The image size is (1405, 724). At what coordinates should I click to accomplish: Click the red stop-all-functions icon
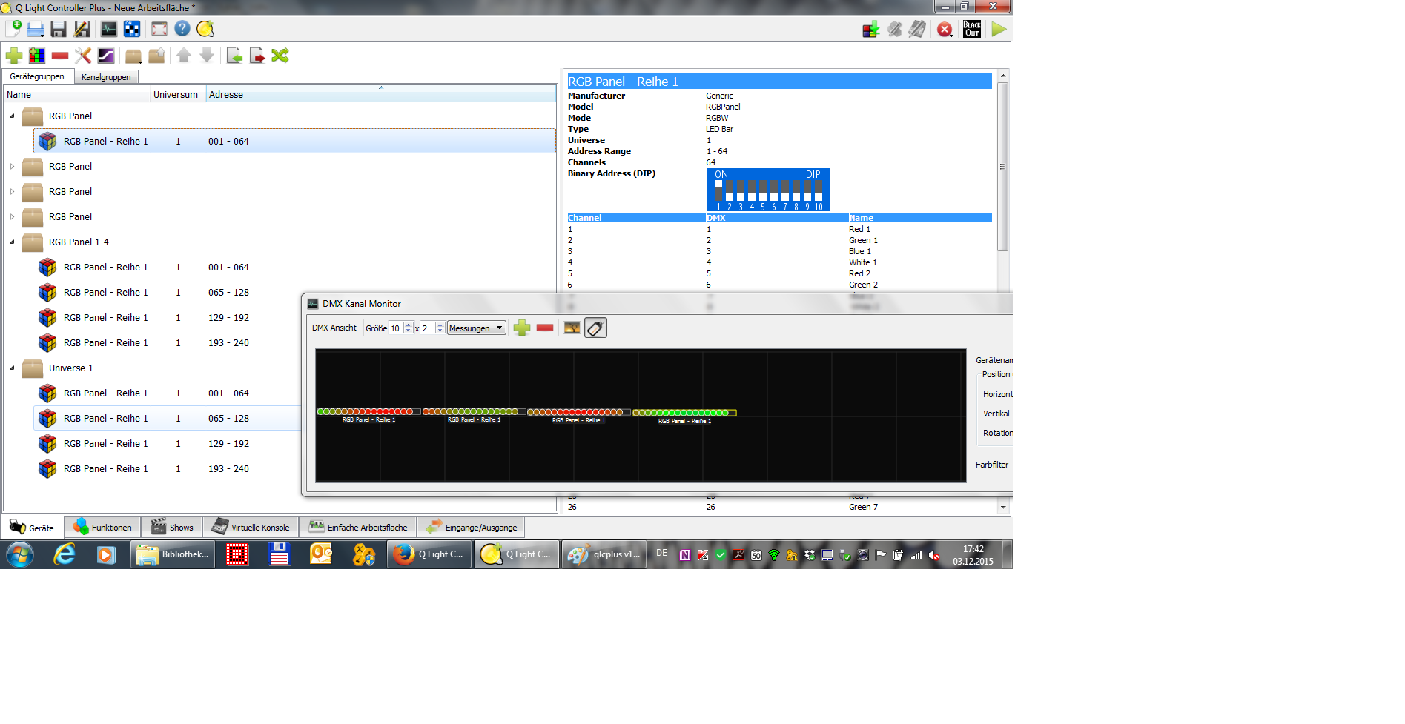[945, 29]
